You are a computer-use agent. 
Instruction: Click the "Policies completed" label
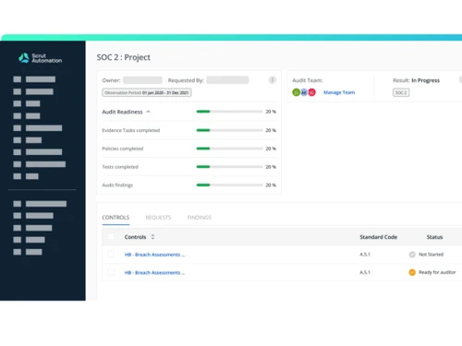coord(123,149)
